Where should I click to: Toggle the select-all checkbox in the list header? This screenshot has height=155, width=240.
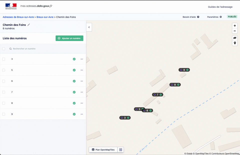[4, 49]
